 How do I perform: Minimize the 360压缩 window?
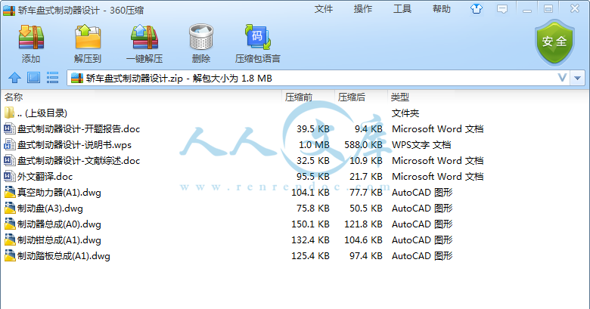[527, 9]
